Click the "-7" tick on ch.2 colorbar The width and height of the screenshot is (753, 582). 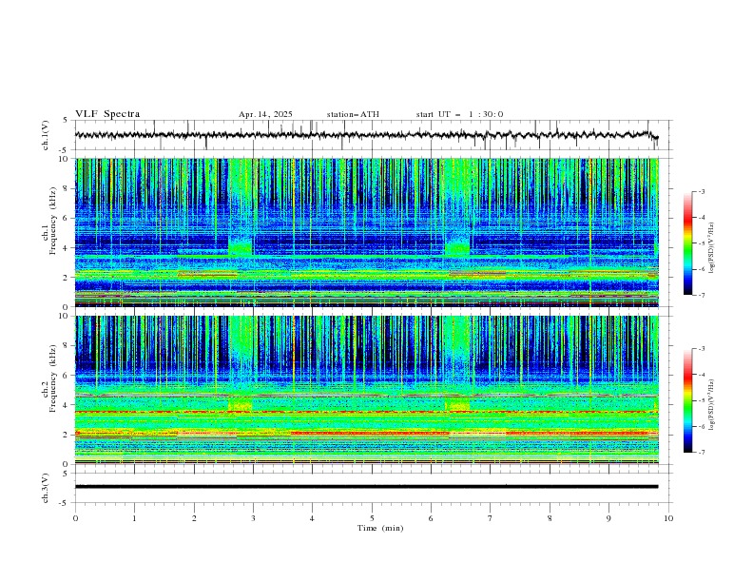[702, 453]
